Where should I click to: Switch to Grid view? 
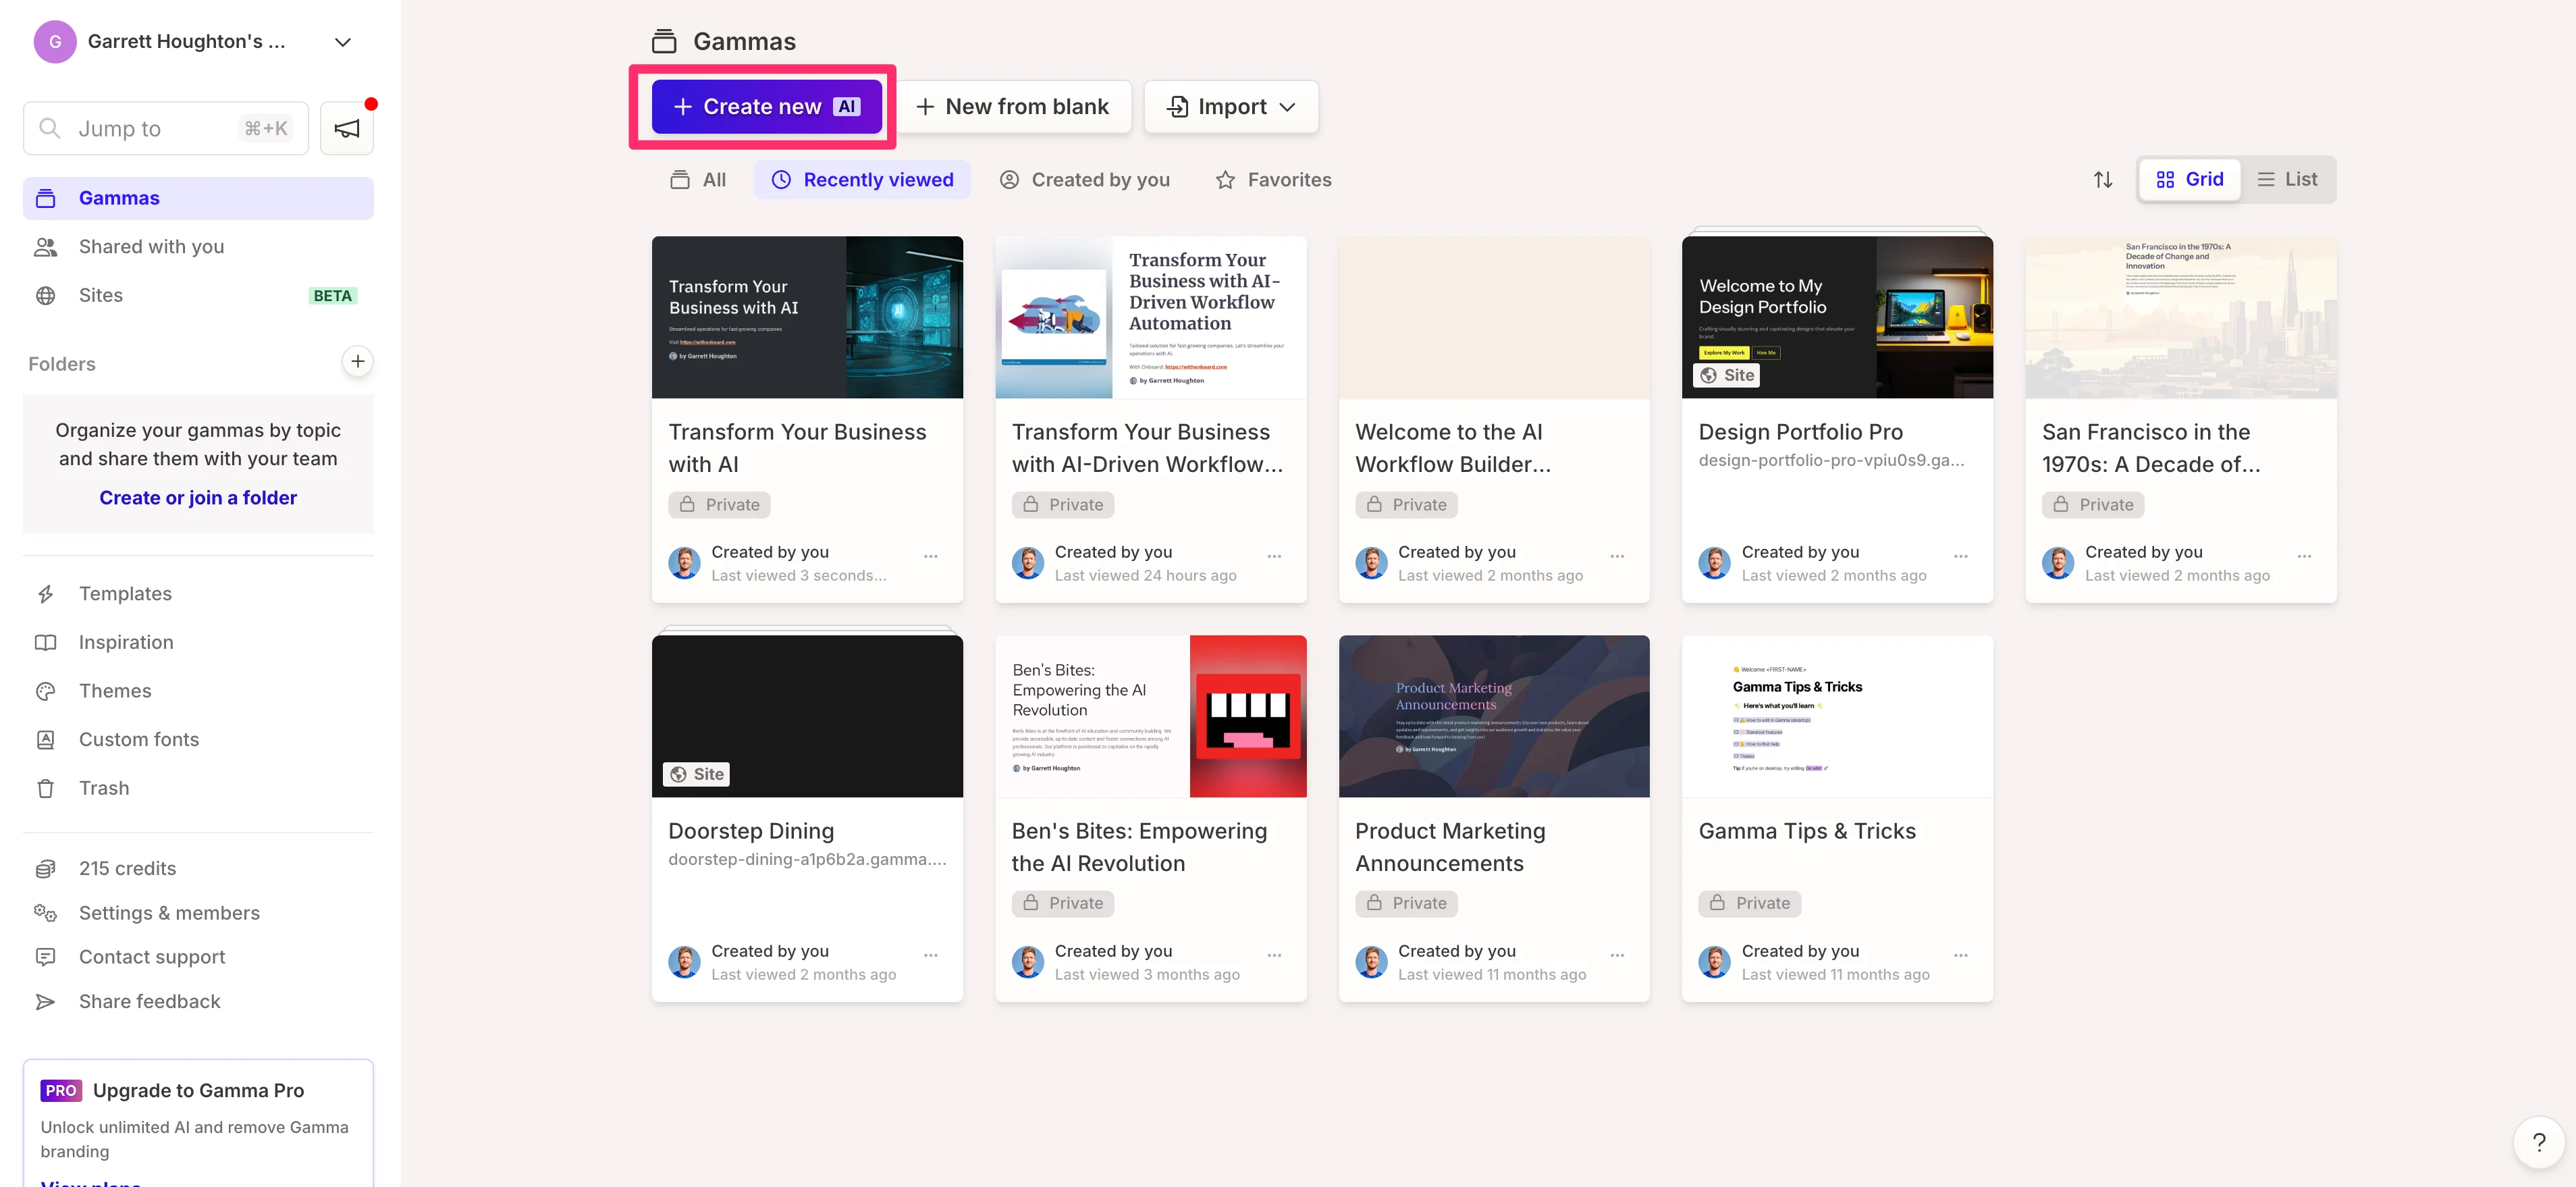pyautogui.click(x=2189, y=180)
